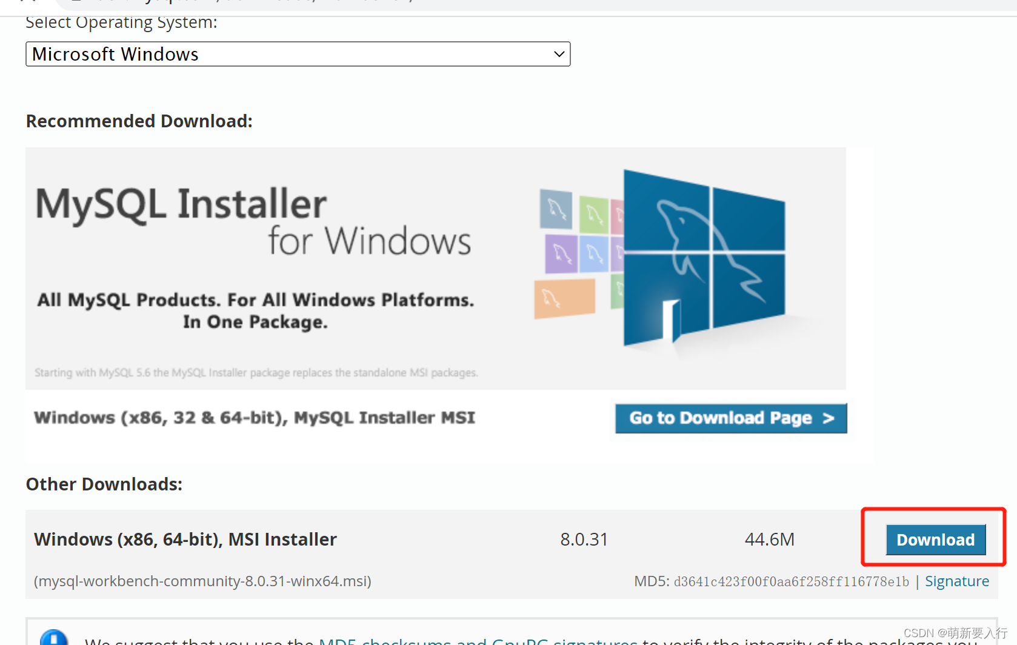Open the MD5 checksums and GnuPG signatures link

click(x=478, y=640)
